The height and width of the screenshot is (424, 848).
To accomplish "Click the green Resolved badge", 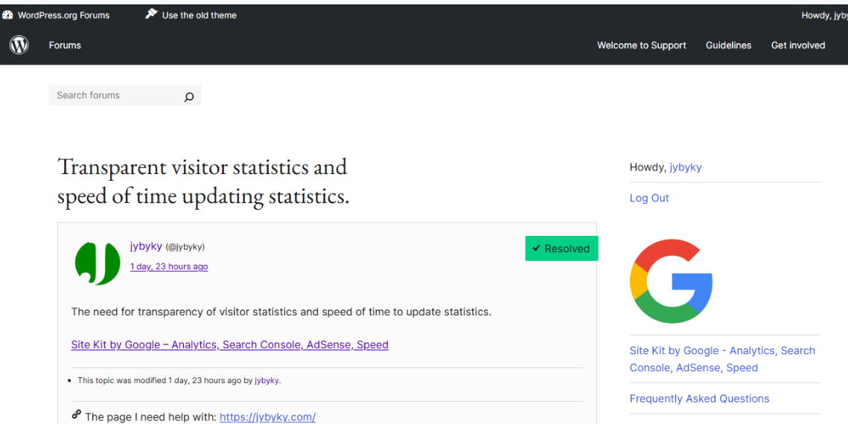I will 561,248.
